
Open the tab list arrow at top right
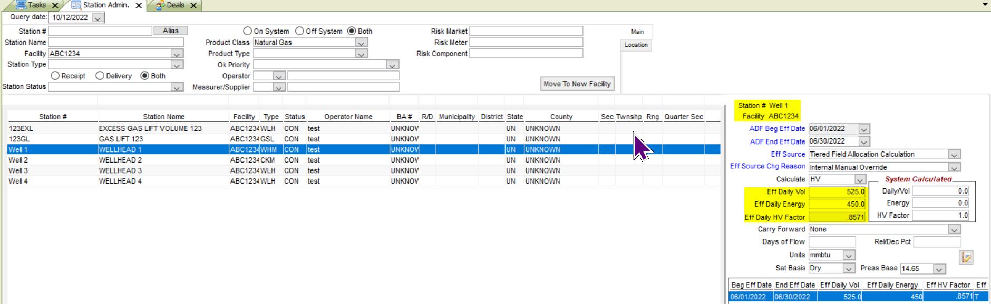click(985, 4)
